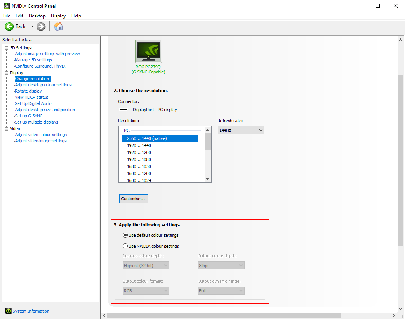Click resolution list scroll up arrow
This screenshot has height=320, width=405.
(x=208, y=130)
